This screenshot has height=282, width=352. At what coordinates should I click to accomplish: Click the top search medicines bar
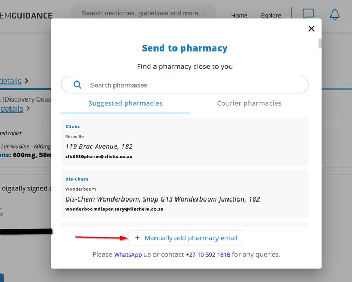[x=143, y=13]
